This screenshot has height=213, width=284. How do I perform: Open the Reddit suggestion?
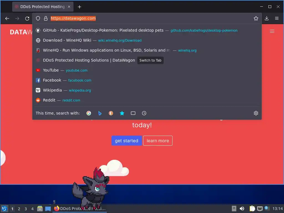(x=147, y=100)
